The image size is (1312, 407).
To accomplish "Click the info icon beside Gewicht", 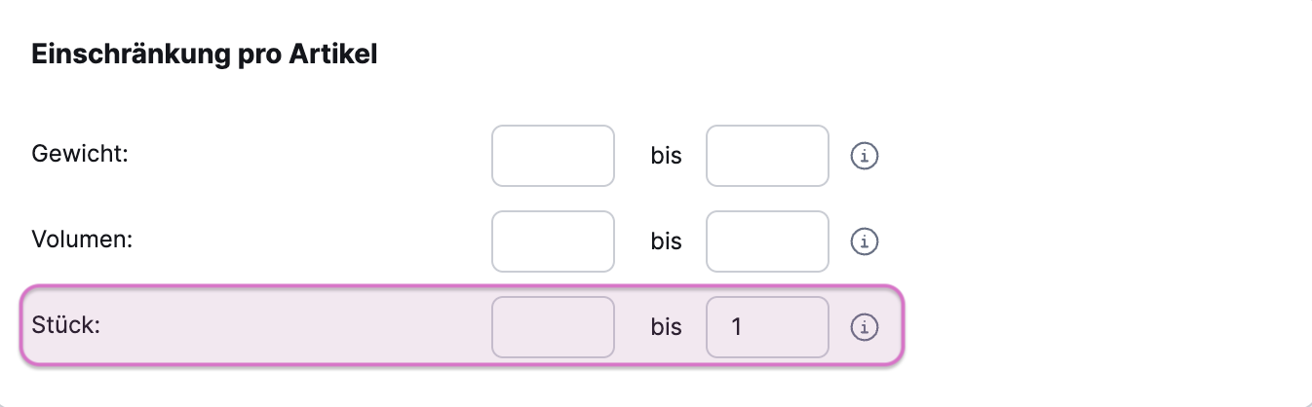I will pyautogui.click(x=865, y=156).
